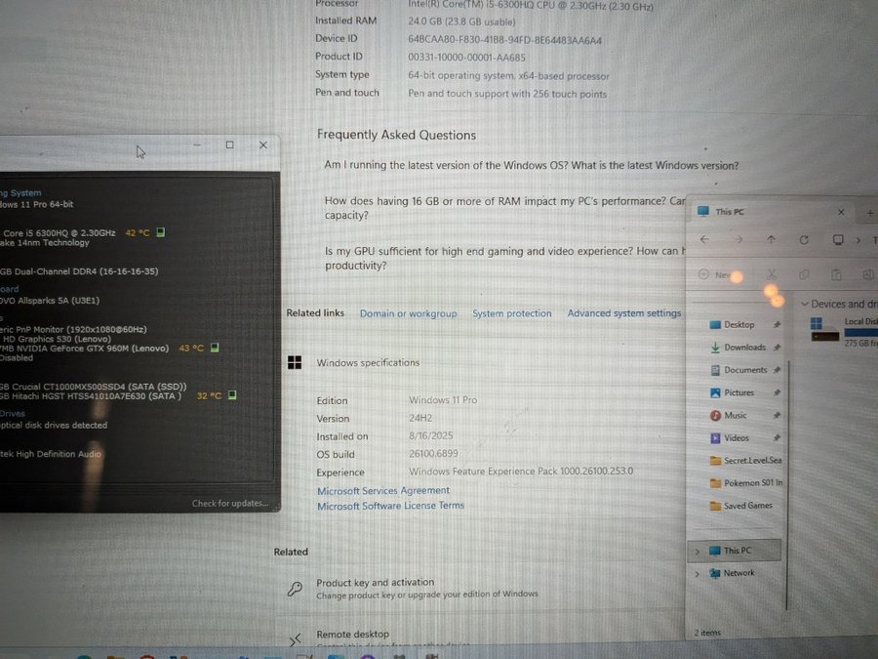The image size is (878, 659).
Task: Click the CPU temperature indicator icon
Action: point(161,232)
